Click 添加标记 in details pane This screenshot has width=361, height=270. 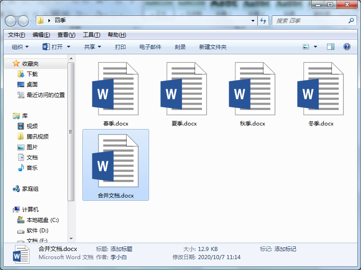tap(285, 249)
